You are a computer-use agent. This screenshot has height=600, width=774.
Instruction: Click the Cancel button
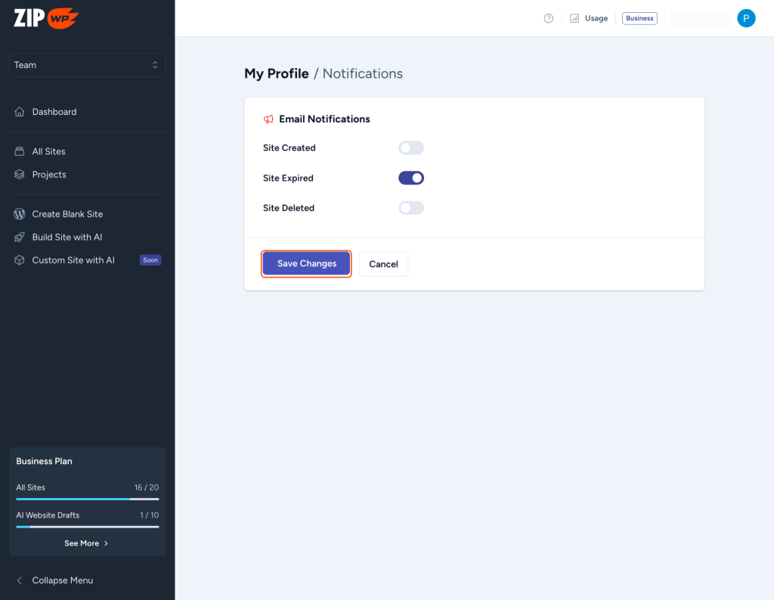coord(383,264)
